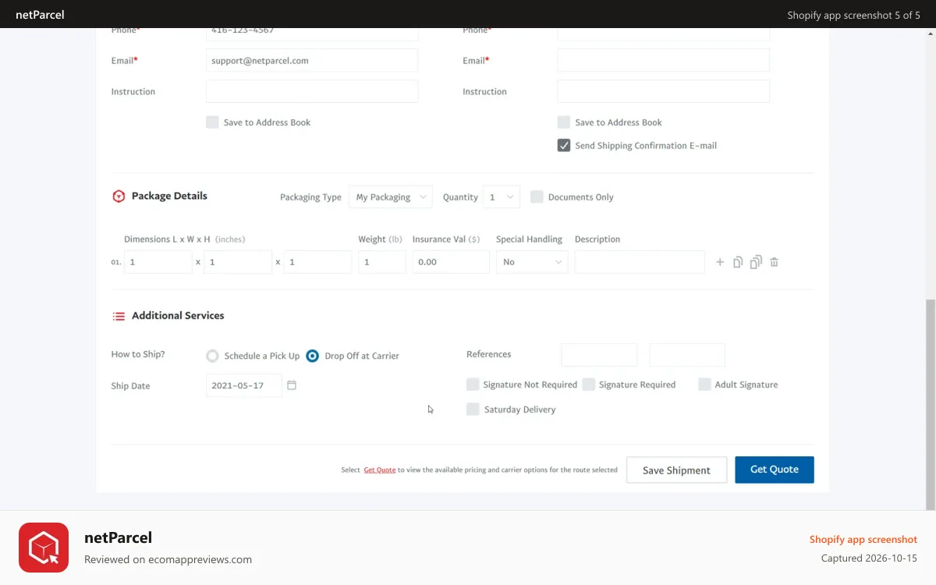Enable the Documents Only checkbox
This screenshot has width=936, height=585.
tap(537, 197)
